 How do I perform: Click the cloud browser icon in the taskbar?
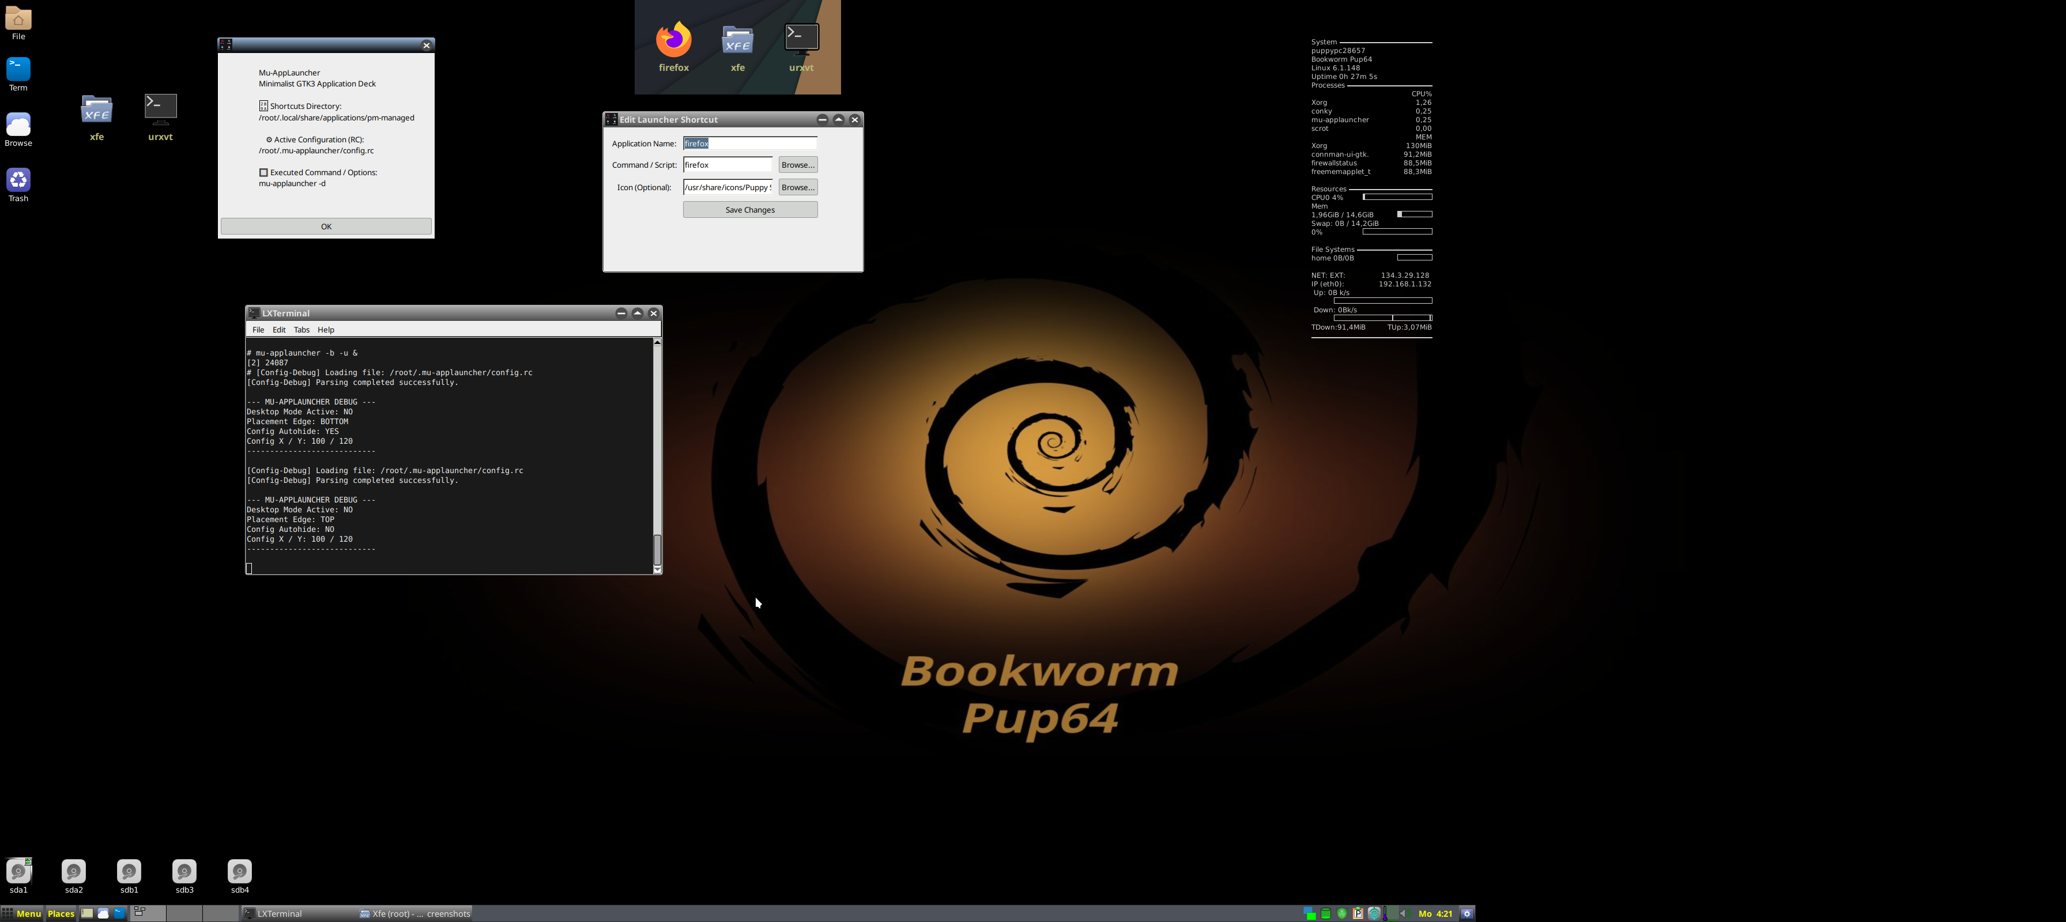[x=103, y=913]
